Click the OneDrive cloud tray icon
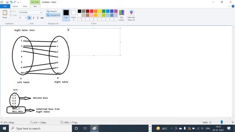 (x=180, y=128)
